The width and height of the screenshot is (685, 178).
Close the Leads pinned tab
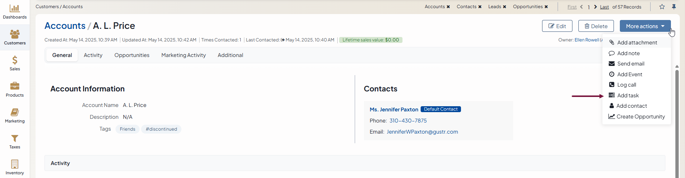(504, 7)
